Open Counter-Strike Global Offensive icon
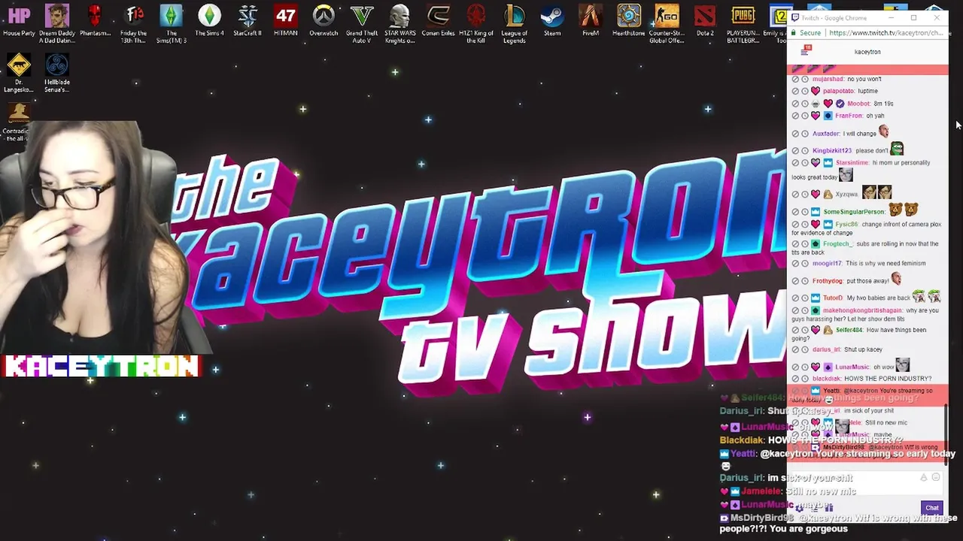The width and height of the screenshot is (963, 541). [667, 24]
